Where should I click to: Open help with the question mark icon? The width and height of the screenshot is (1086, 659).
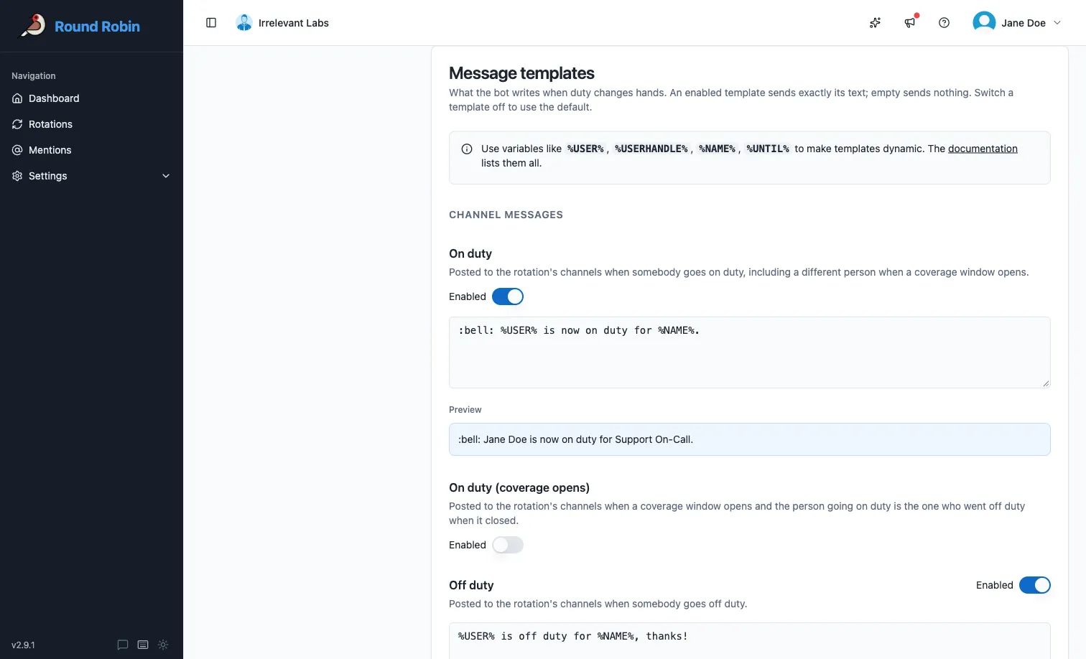(x=945, y=23)
